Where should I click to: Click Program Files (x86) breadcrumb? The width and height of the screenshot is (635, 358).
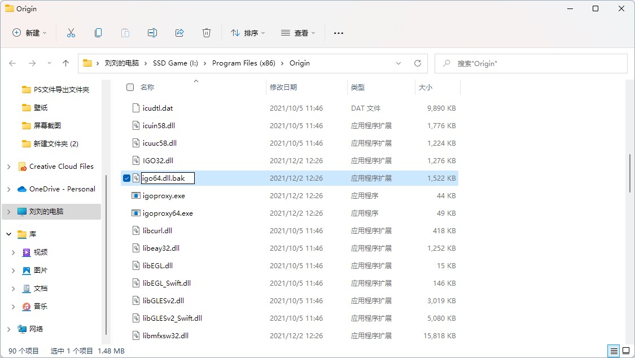(x=243, y=63)
